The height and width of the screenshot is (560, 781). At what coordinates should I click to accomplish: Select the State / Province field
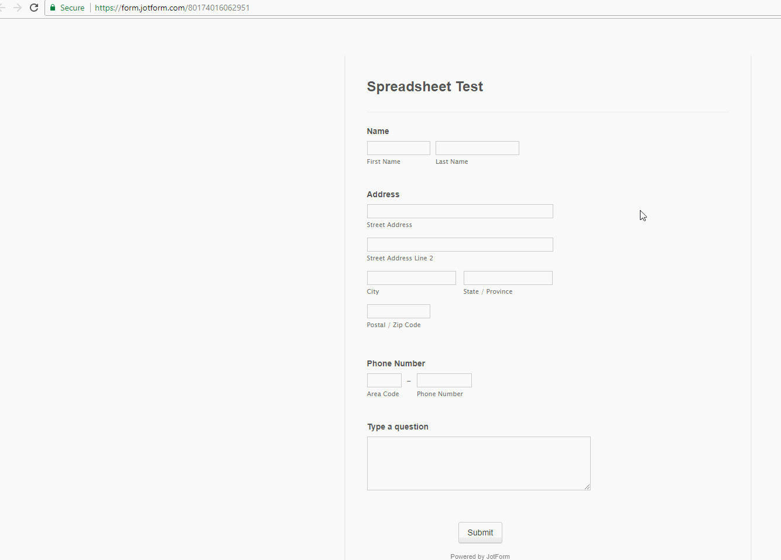click(x=508, y=278)
